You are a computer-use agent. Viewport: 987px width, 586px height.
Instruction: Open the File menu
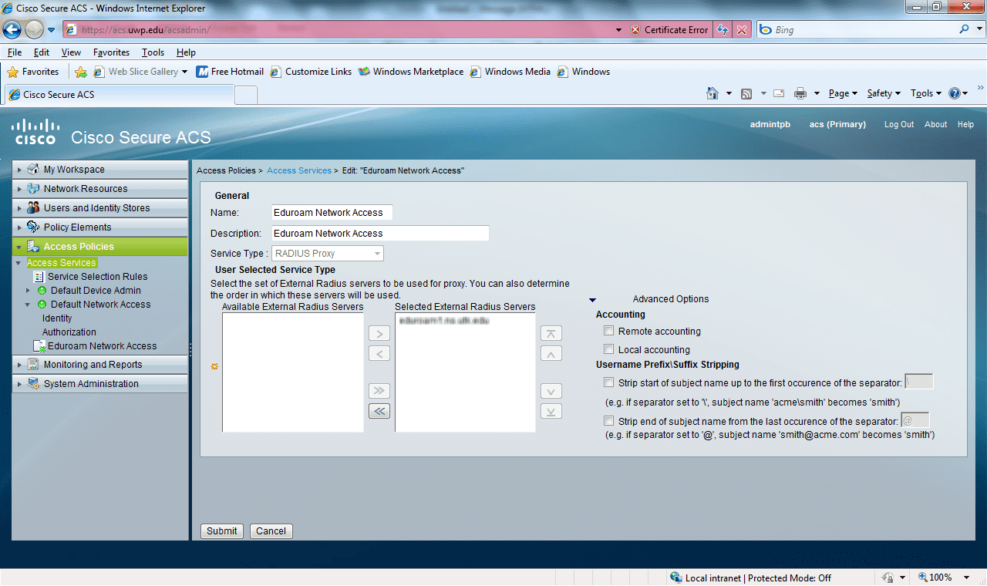click(x=15, y=52)
